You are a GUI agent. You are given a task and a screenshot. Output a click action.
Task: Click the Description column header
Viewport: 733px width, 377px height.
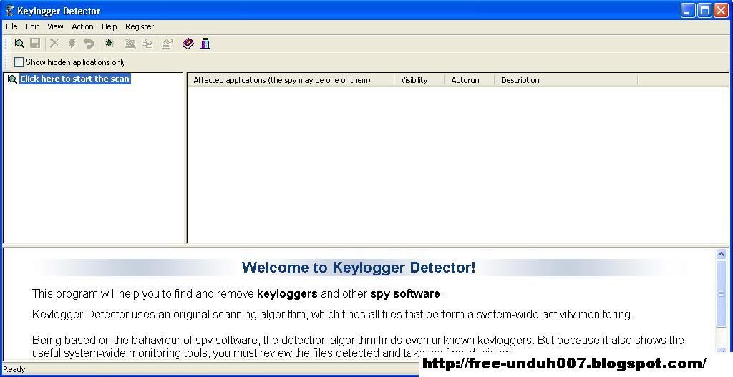566,80
